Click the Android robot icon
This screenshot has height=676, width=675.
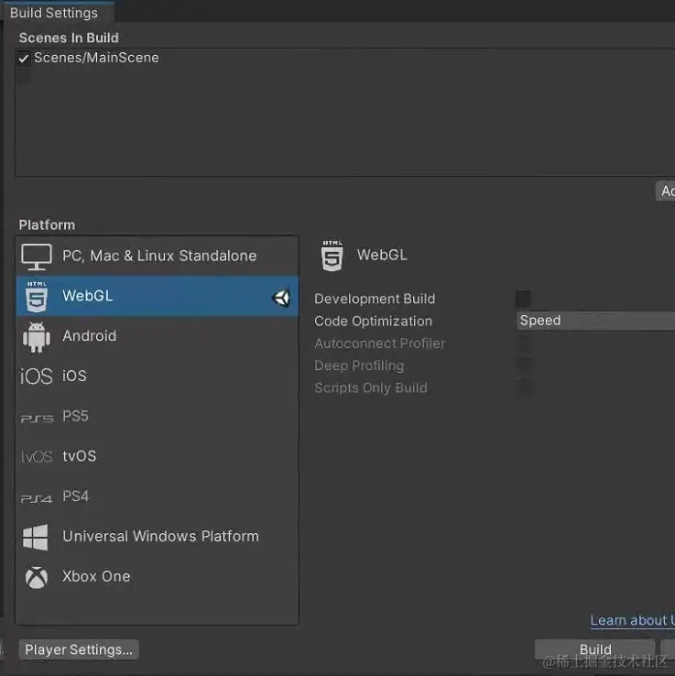tap(37, 337)
